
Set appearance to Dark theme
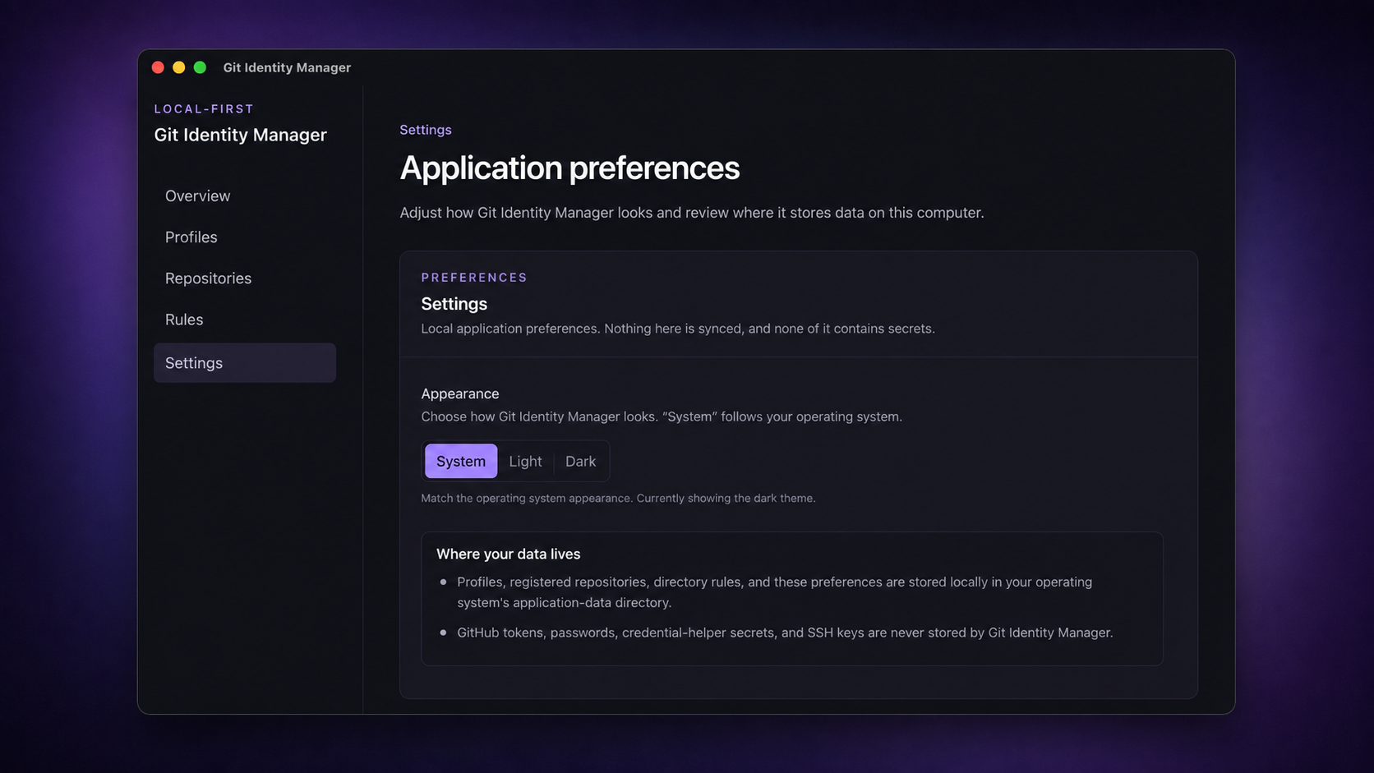[580, 461]
